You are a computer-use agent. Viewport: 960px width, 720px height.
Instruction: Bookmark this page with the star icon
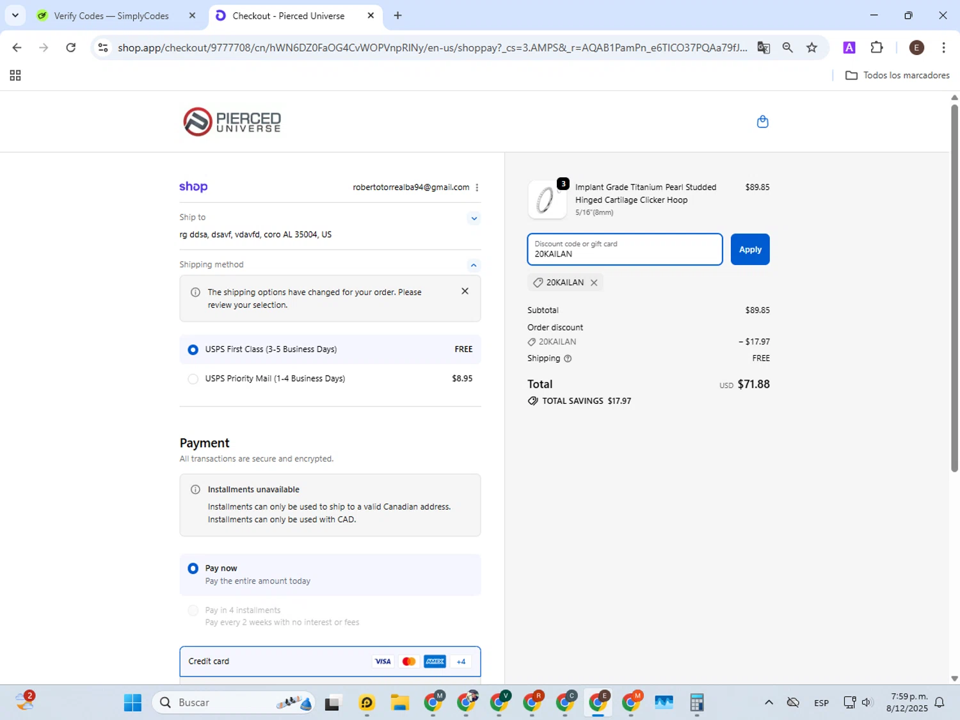coord(812,47)
